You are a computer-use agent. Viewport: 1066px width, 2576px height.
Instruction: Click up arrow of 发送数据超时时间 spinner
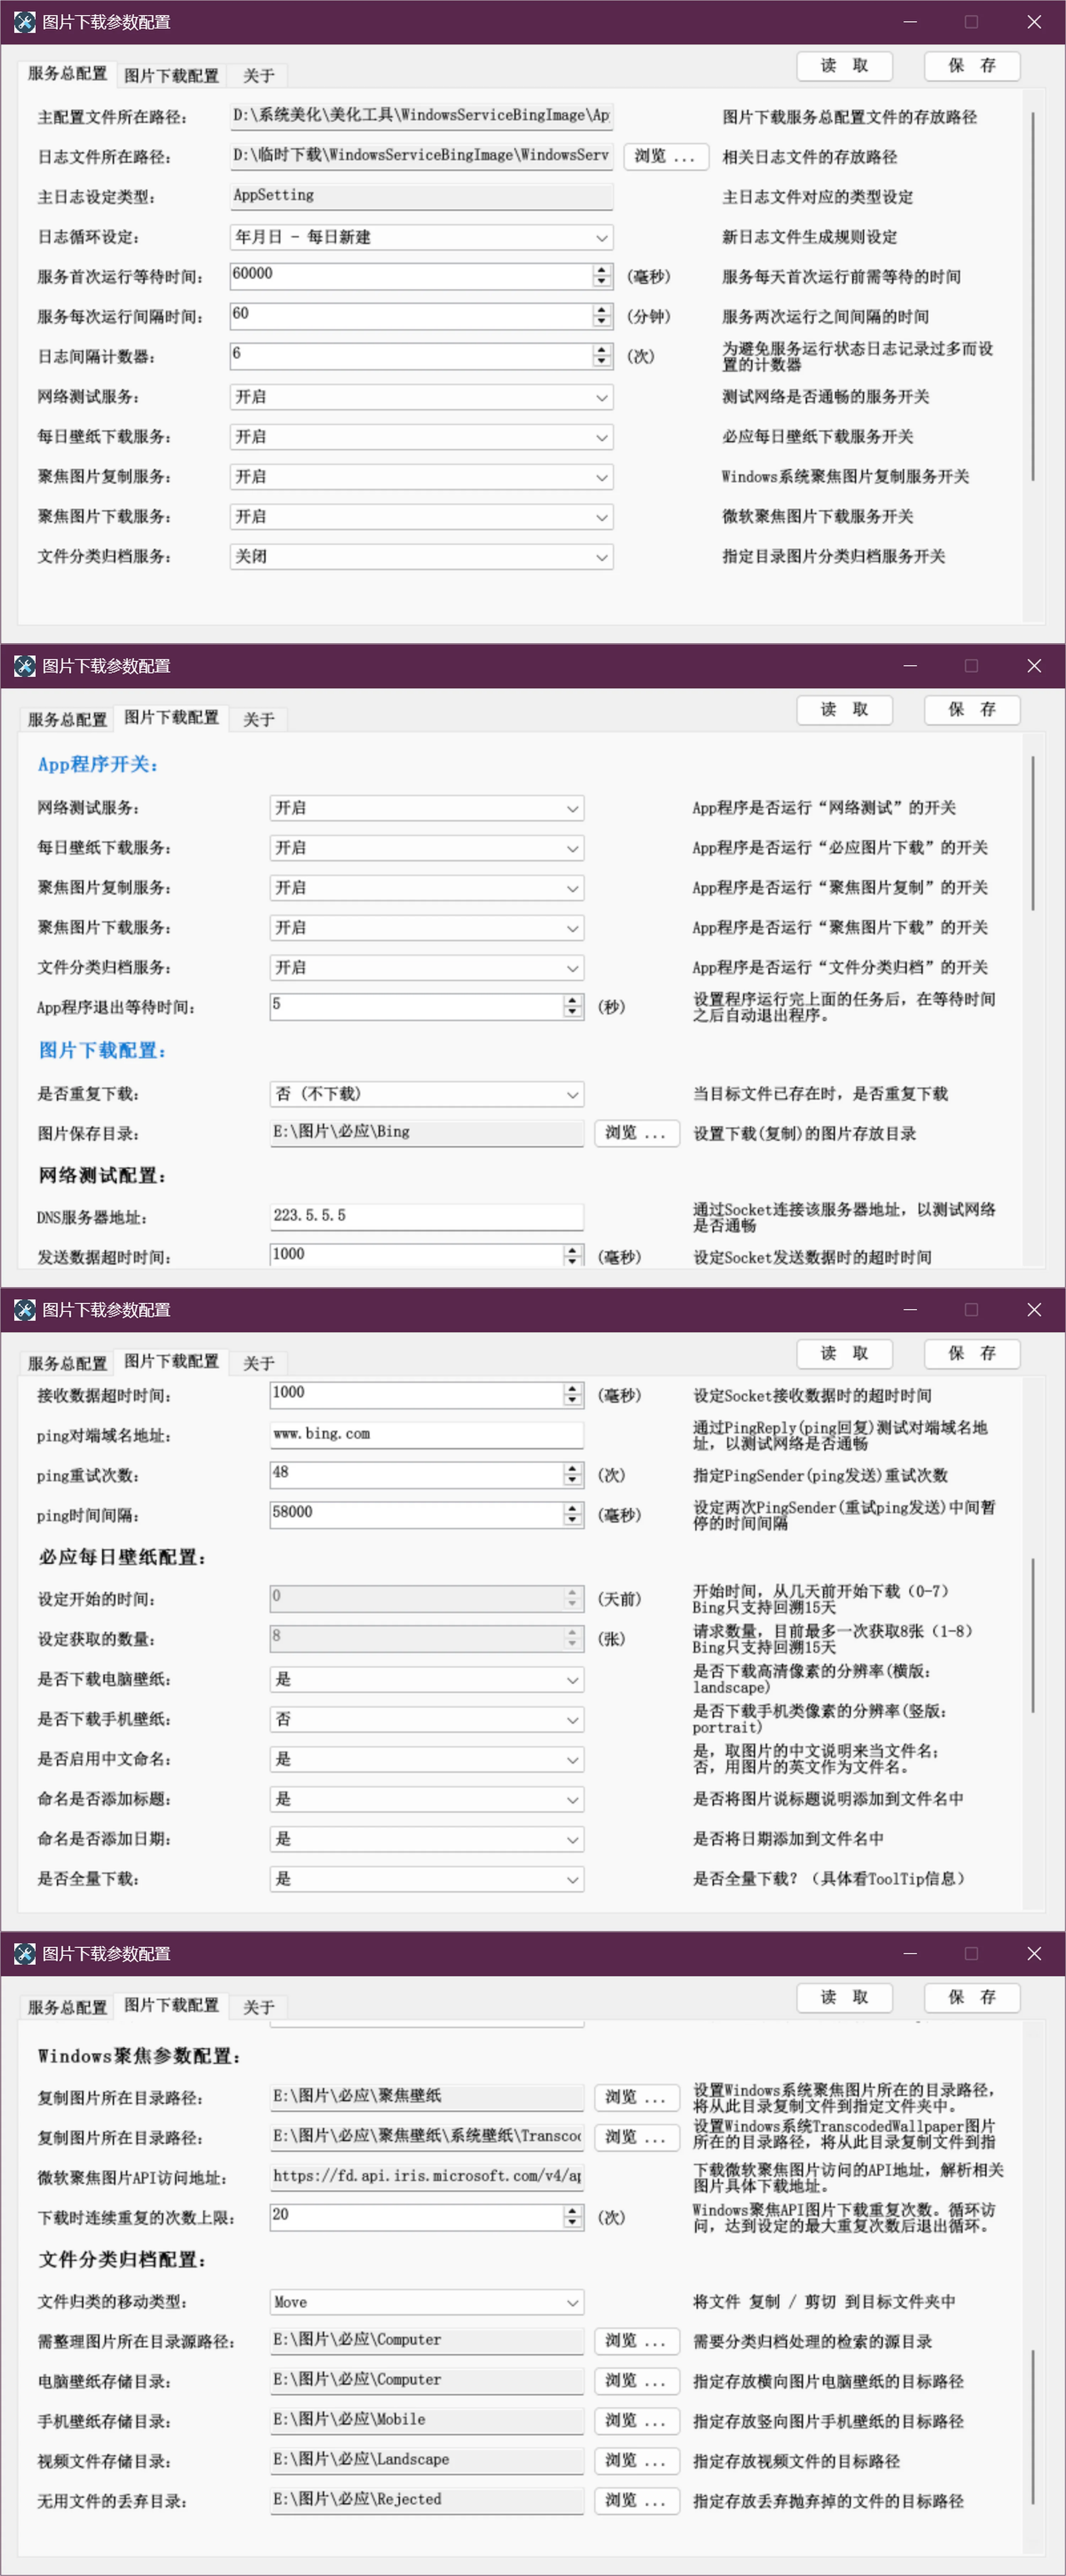tap(572, 1250)
